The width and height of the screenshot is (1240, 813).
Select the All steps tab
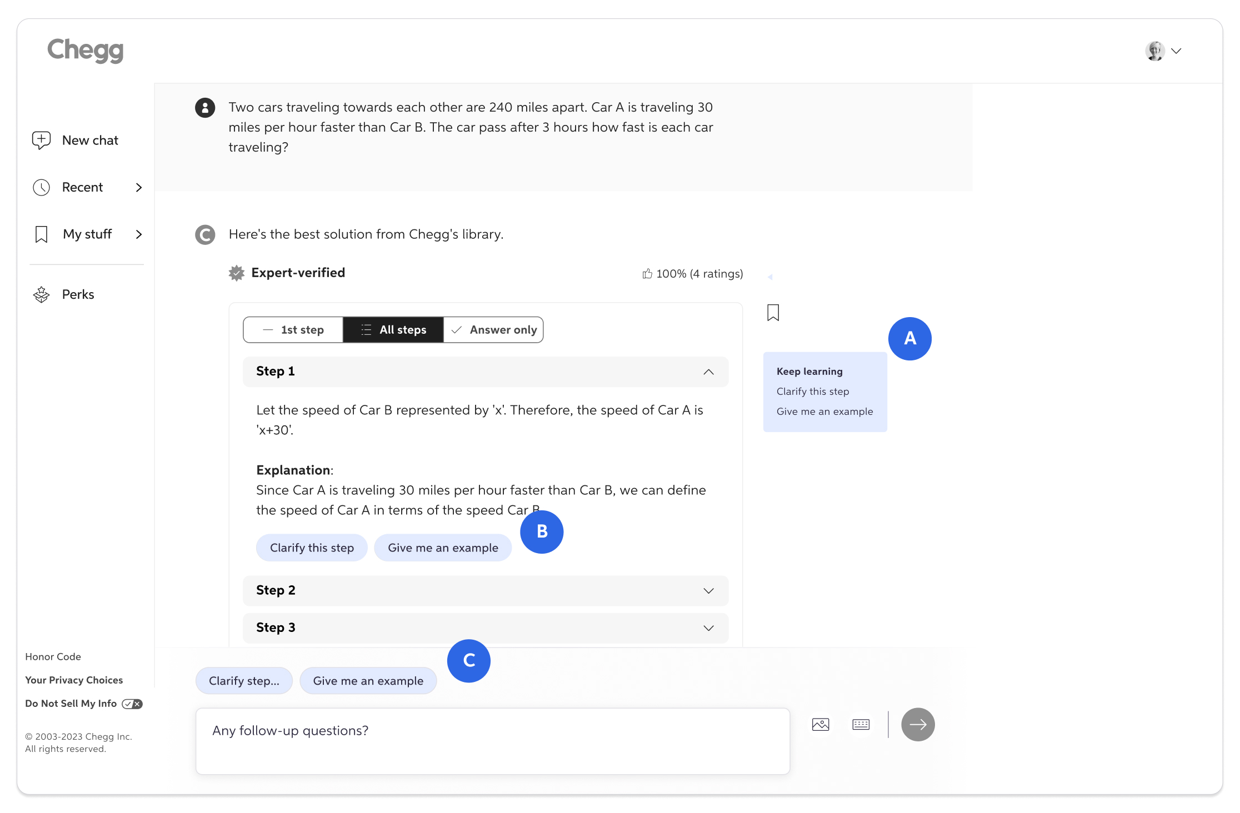(393, 330)
